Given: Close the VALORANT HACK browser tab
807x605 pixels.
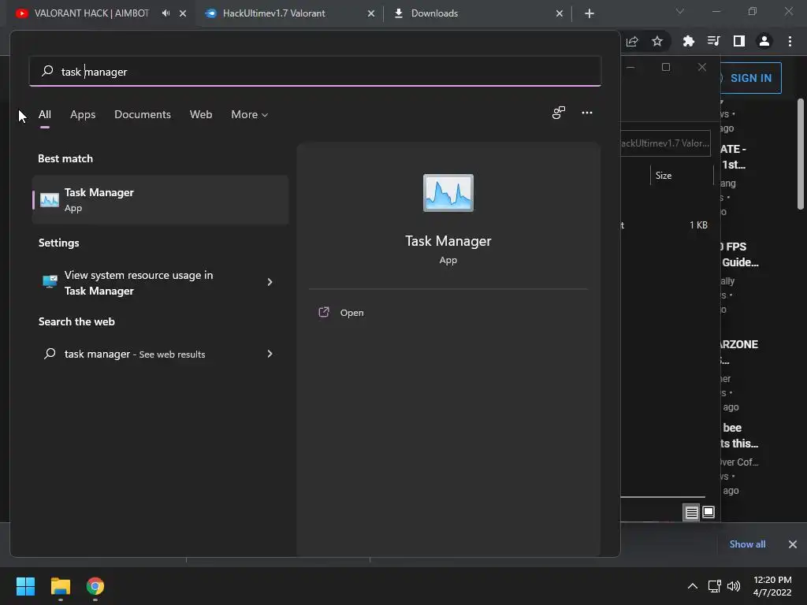Looking at the screenshot, I should pos(183,13).
